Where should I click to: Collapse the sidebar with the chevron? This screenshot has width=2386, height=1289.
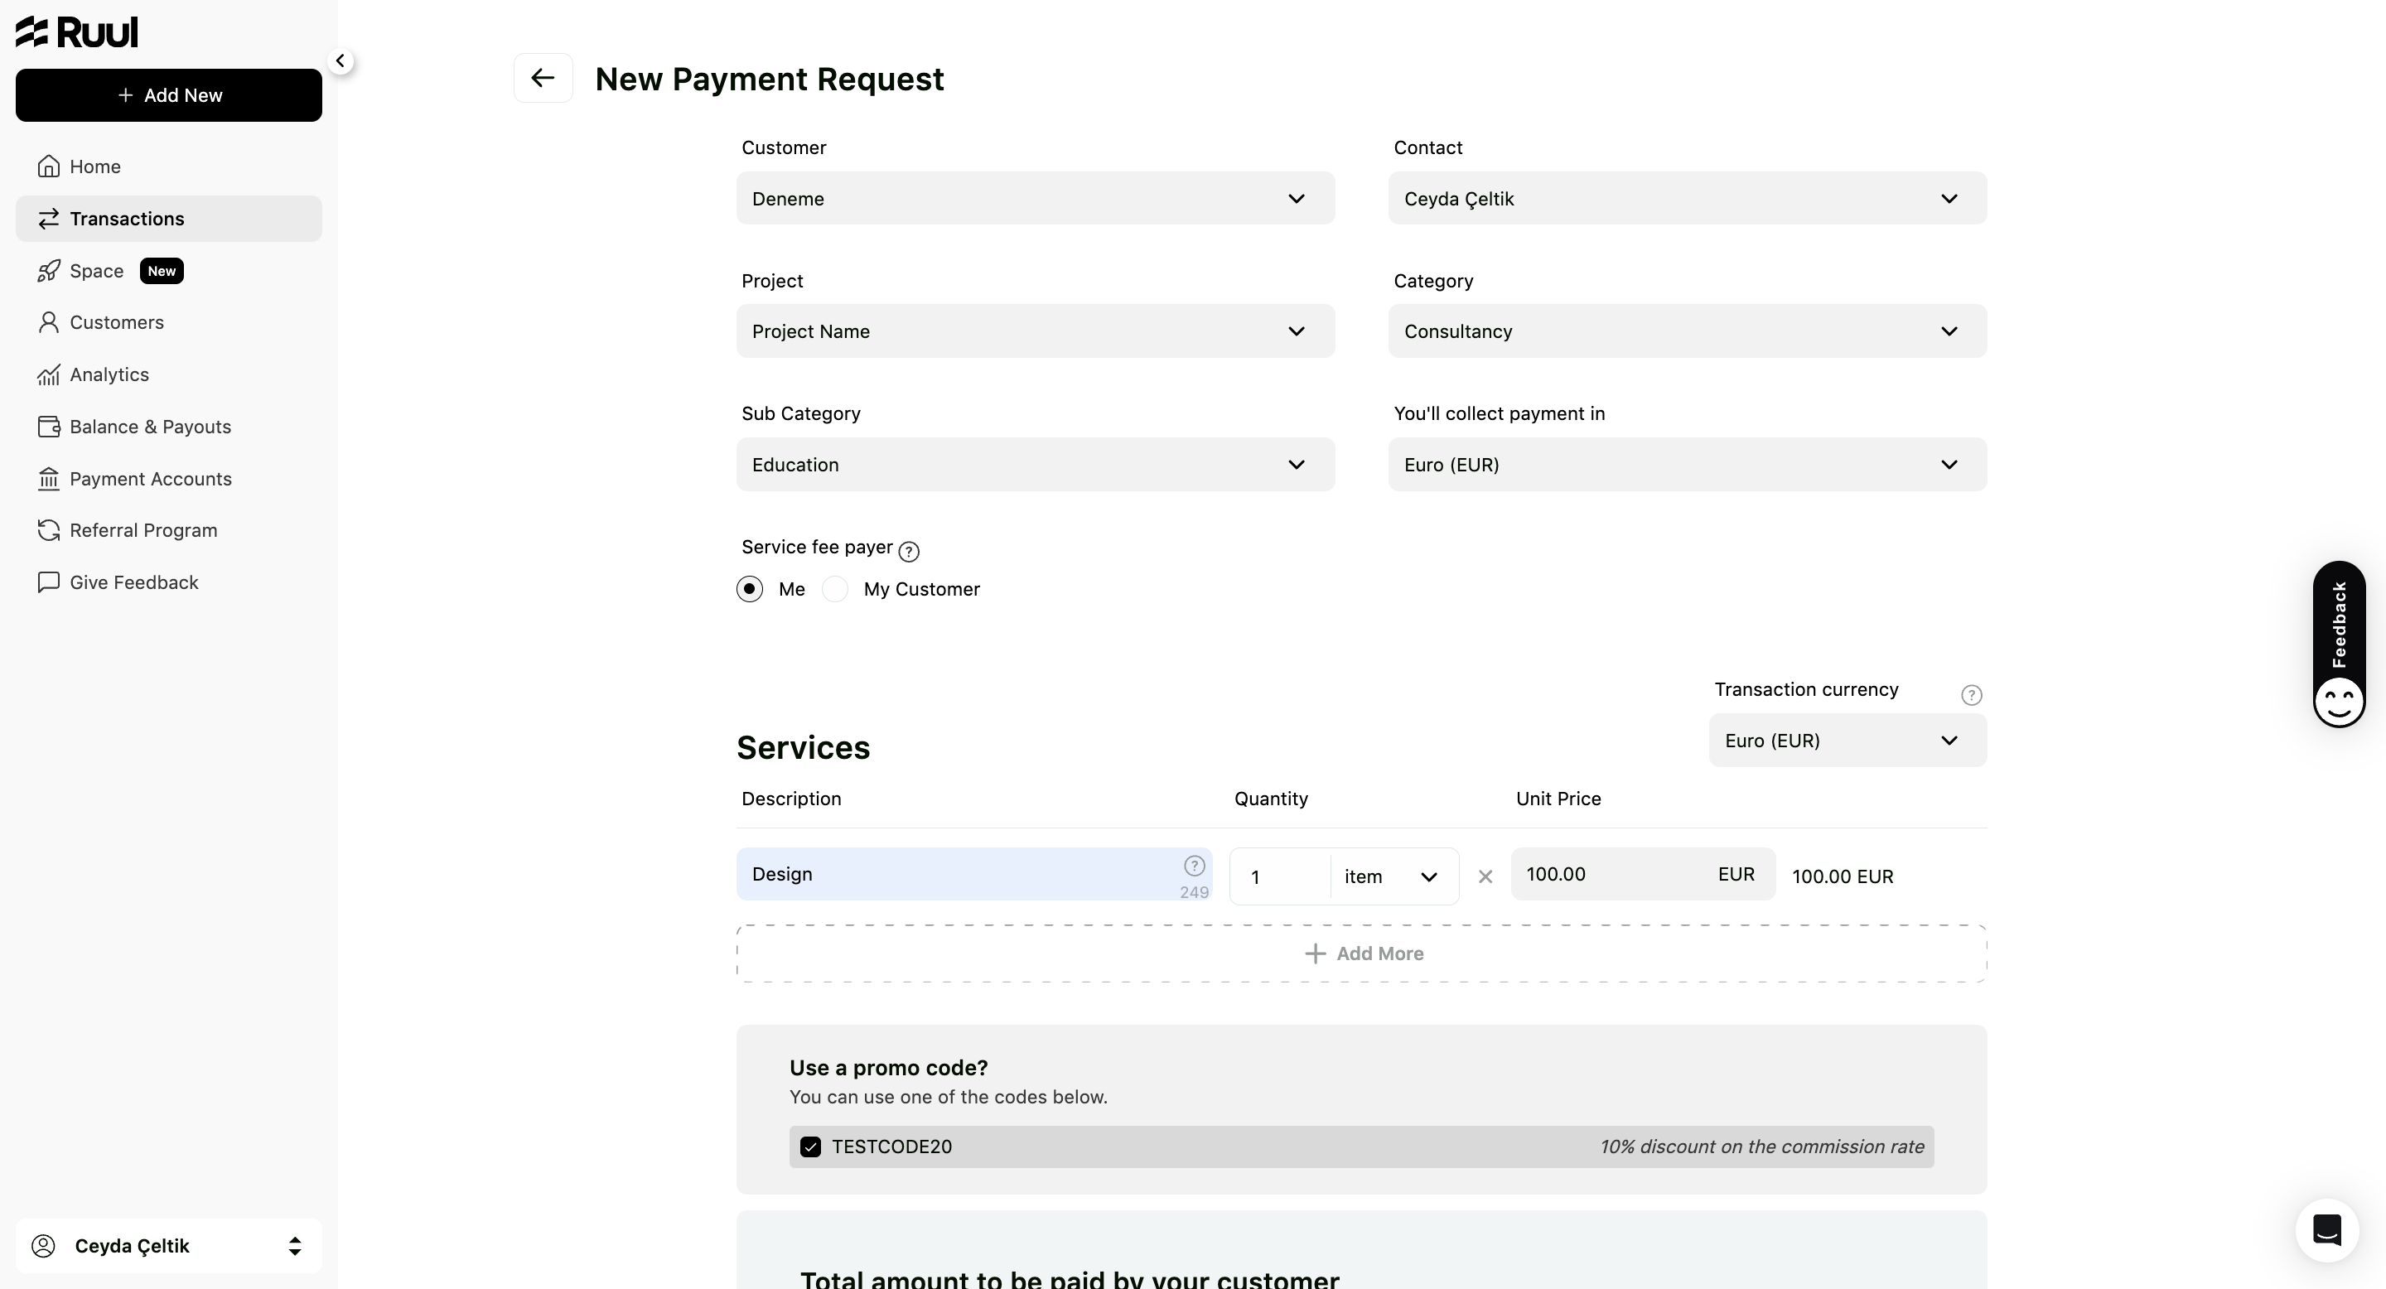341,61
